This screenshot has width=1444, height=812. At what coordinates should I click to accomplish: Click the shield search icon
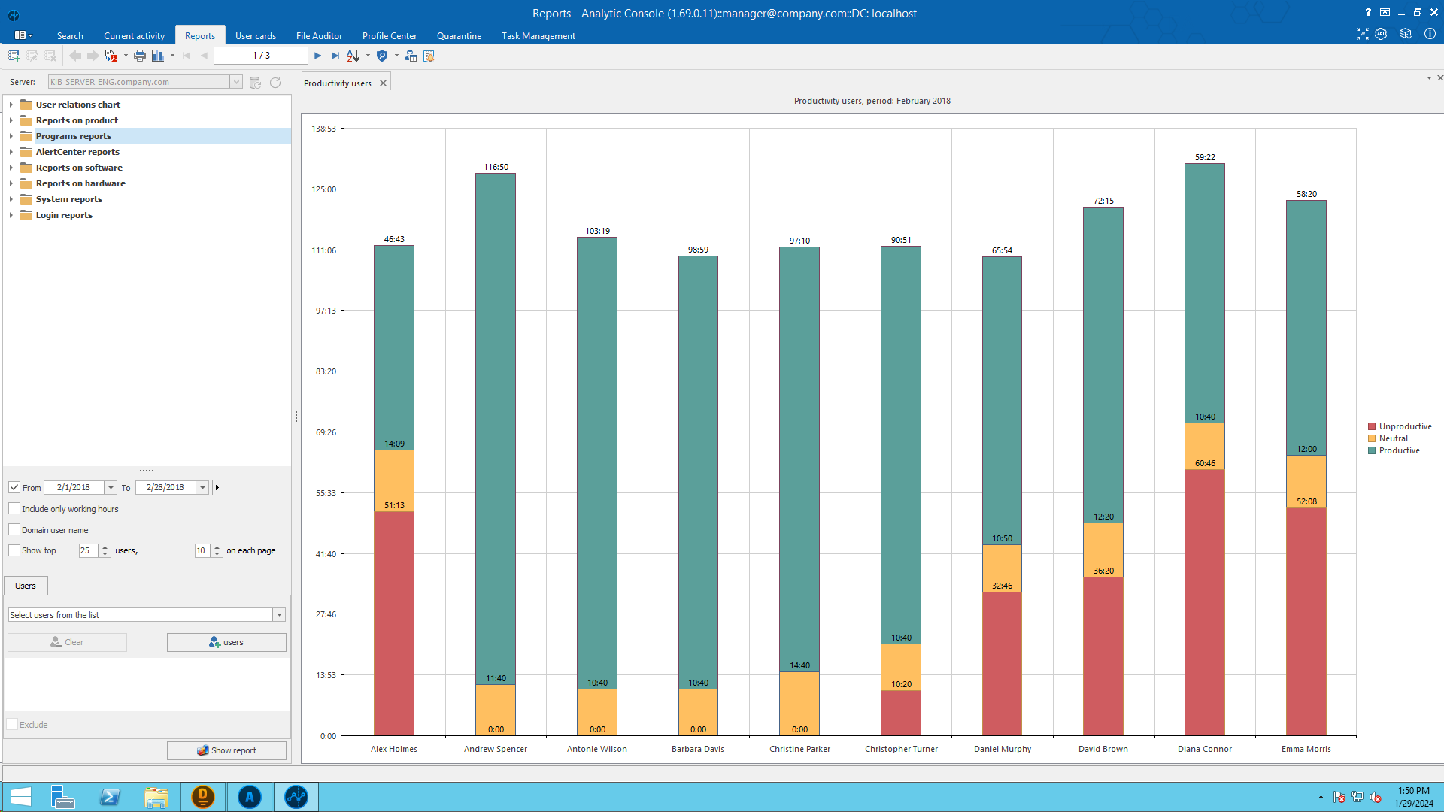point(382,56)
